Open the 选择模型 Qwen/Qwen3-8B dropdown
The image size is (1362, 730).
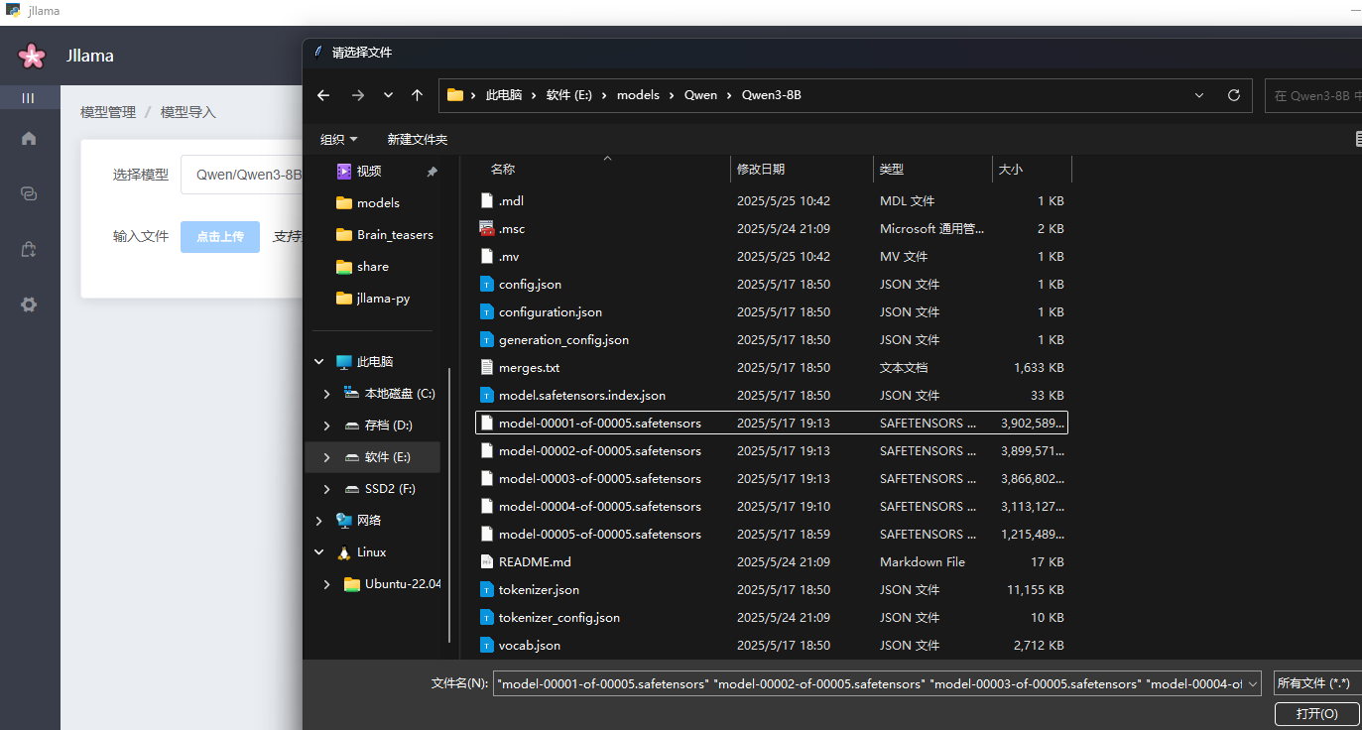(241, 175)
